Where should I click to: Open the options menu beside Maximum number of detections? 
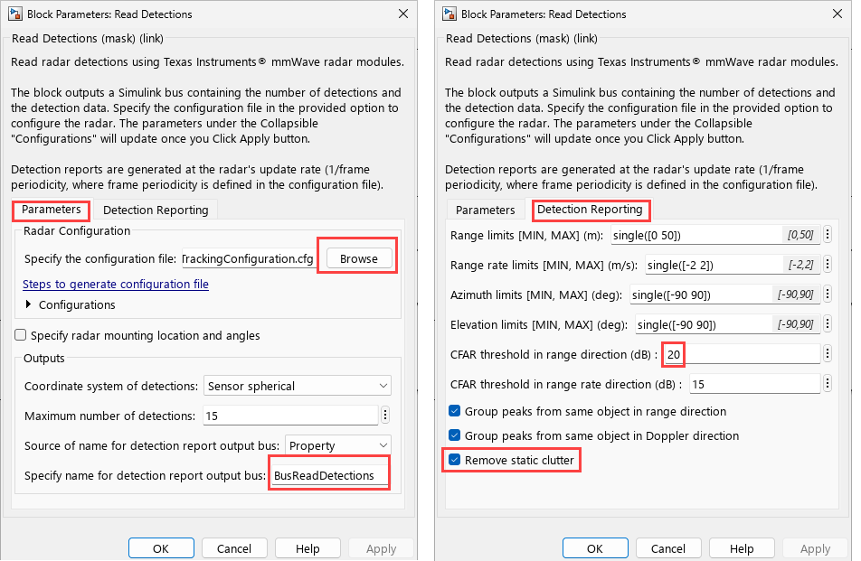click(x=385, y=416)
